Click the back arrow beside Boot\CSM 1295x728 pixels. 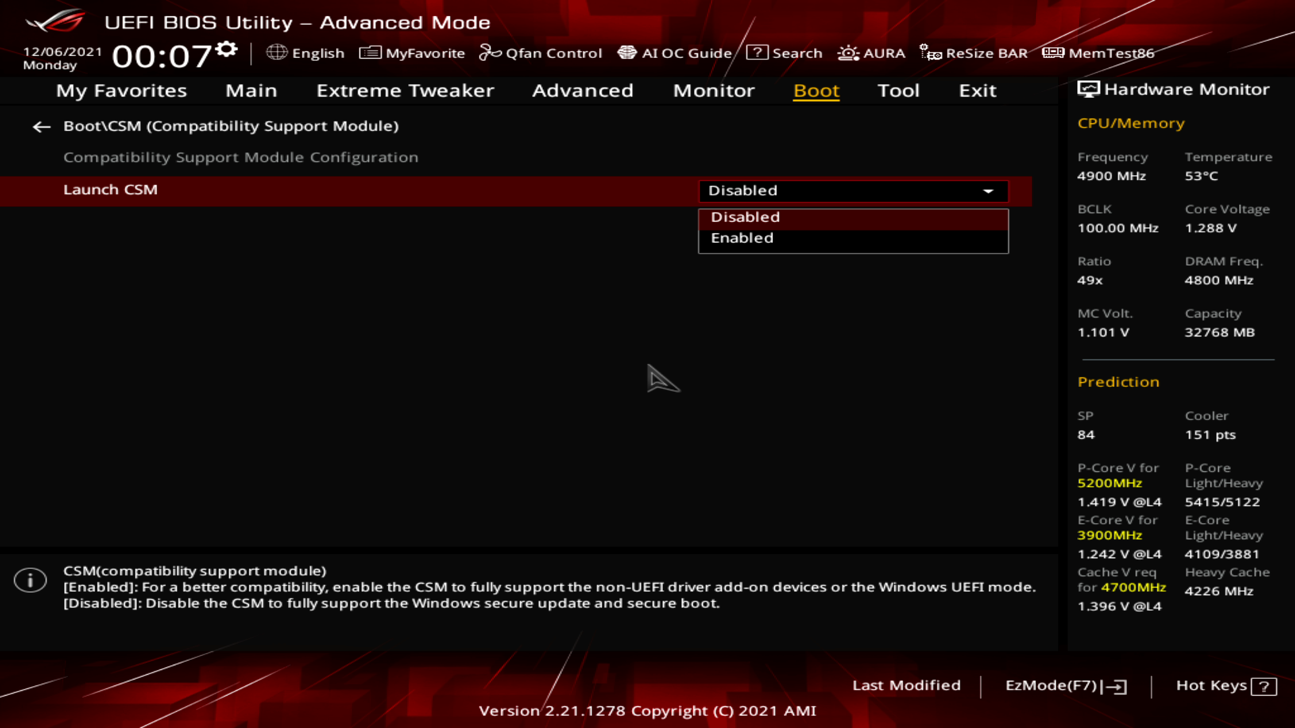tap(42, 127)
